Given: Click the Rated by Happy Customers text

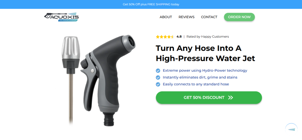Looking at the screenshot, I should click(x=208, y=37).
